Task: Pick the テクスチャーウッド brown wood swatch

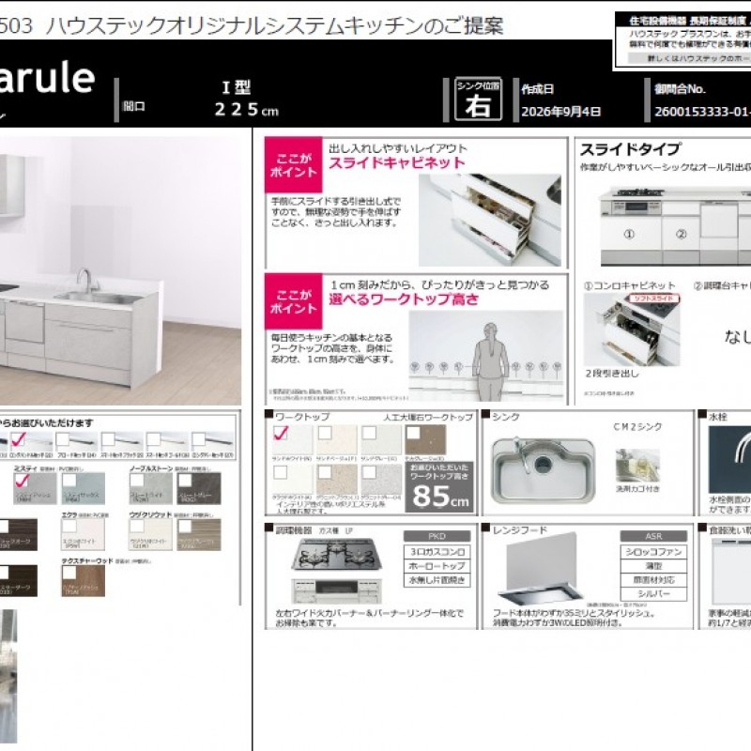Action: [x=84, y=580]
